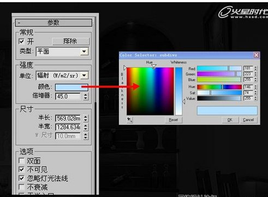Click the Hue spinner arrows
The height and width of the screenshot is (197, 268).
pos(255,87)
